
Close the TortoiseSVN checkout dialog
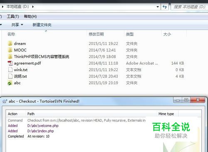(x=198, y=100)
